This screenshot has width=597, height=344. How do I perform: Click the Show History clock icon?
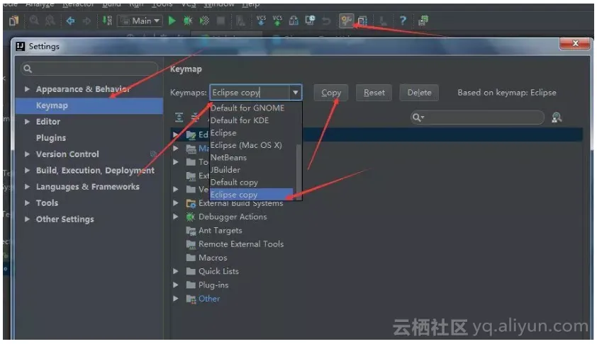pyautogui.click(x=310, y=20)
